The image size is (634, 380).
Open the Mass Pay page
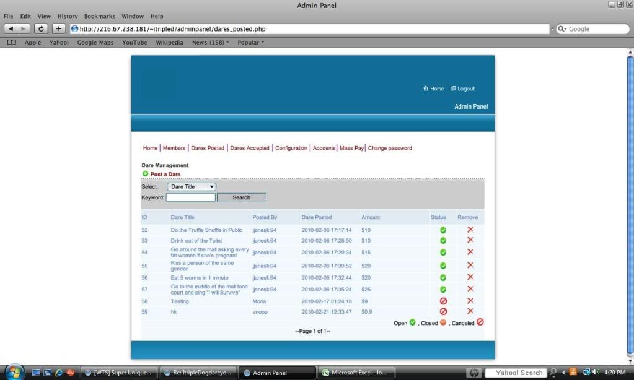pyautogui.click(x=351, y=148)
